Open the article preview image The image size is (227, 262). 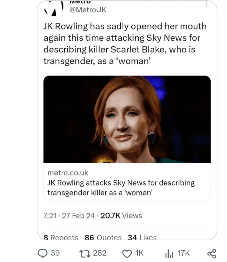point(127,119)
